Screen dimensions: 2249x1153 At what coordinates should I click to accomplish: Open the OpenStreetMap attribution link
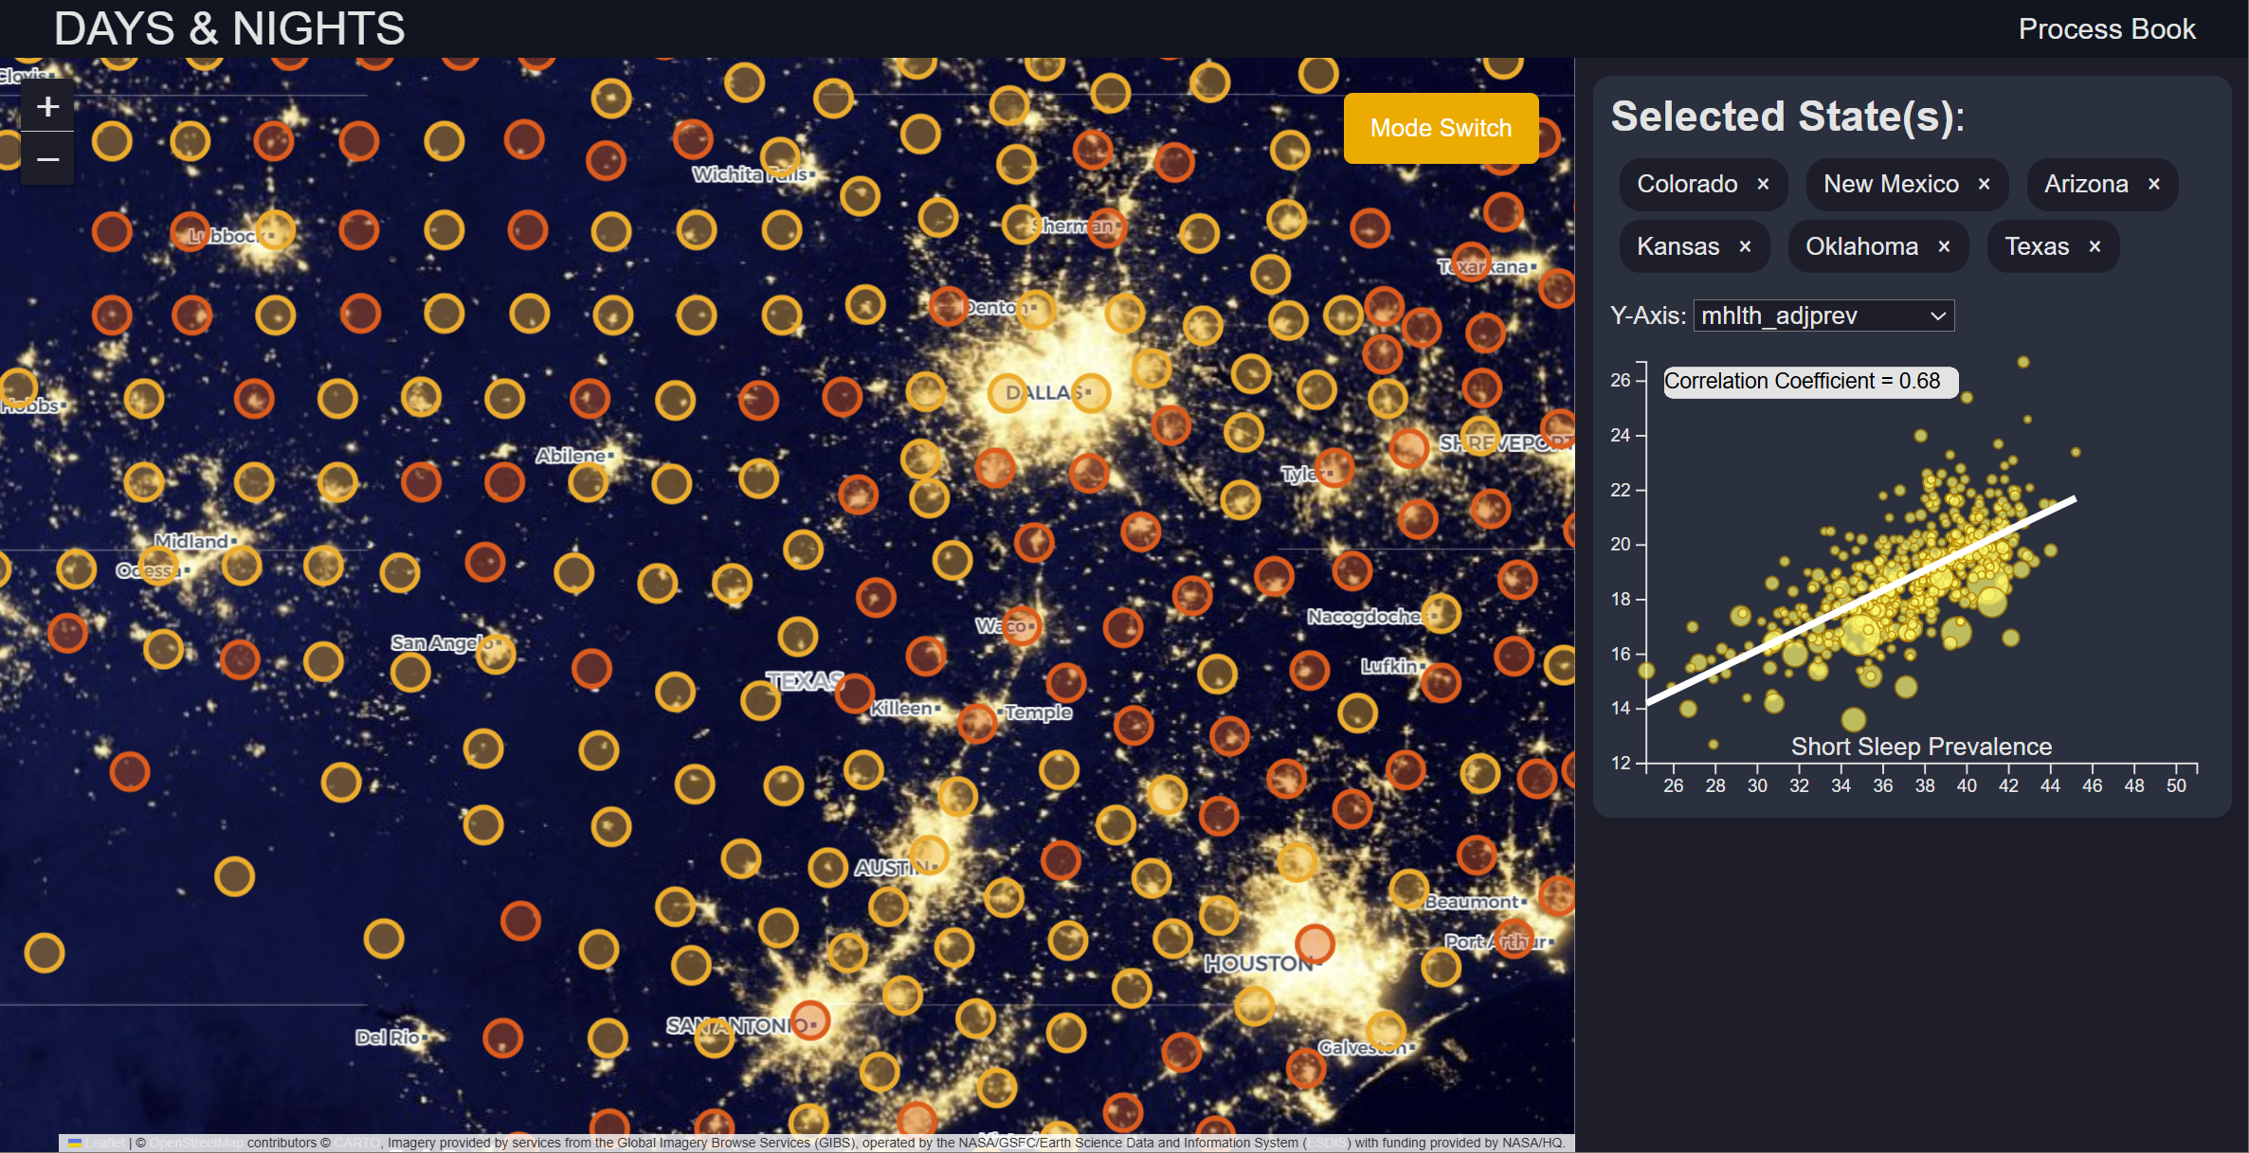point(196,1144)
